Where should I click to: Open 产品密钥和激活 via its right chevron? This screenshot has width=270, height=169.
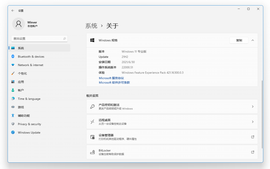253,107
